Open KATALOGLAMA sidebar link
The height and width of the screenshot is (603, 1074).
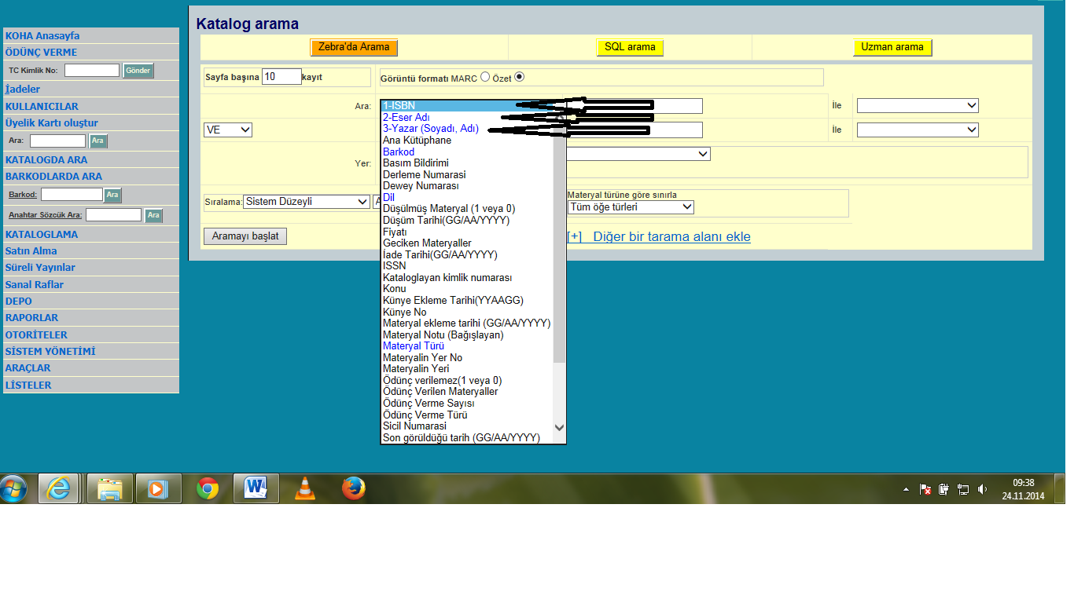[x=42, y=234]
